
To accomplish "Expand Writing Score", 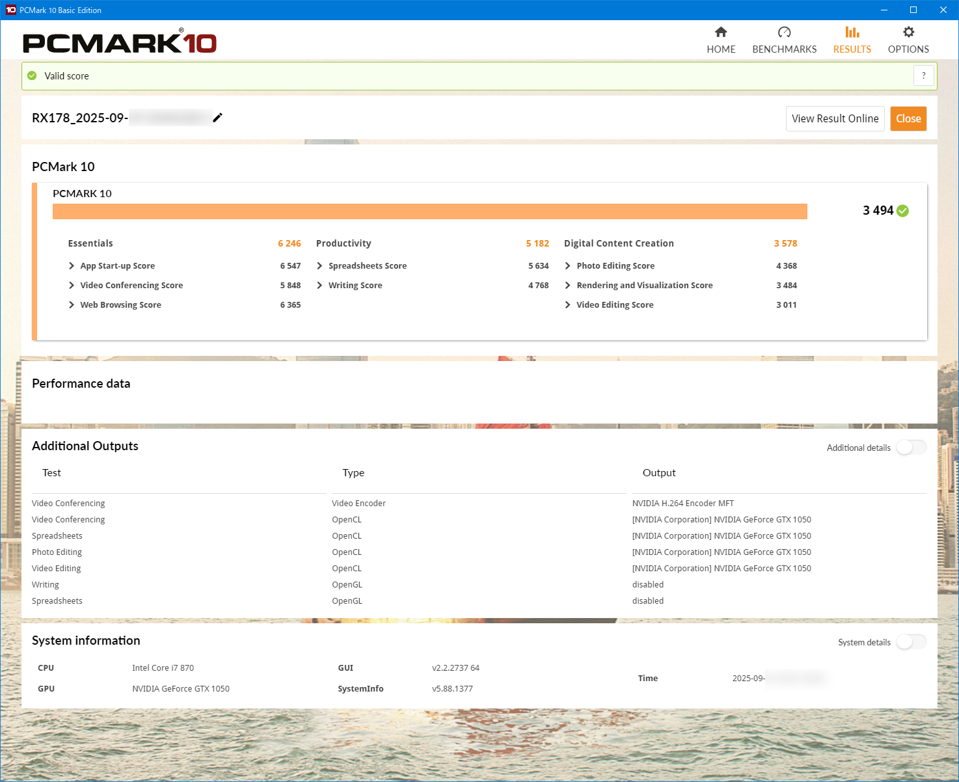I will 319,285.
